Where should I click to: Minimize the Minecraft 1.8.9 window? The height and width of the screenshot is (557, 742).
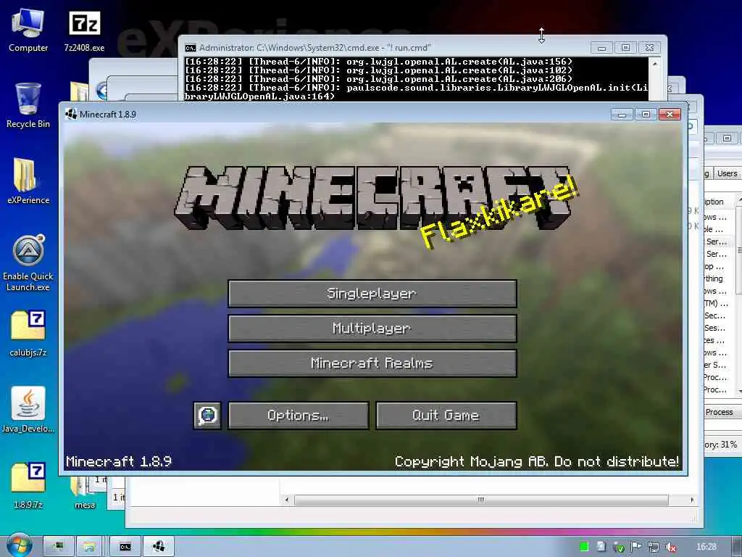[x=622, y=114]
